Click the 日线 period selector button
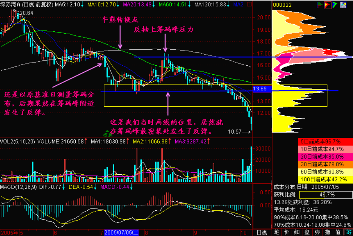The image size is (353, 236). coord(262,232)
